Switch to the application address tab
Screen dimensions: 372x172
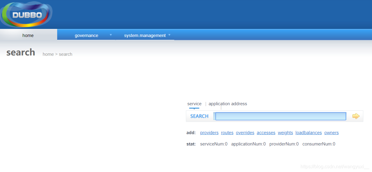[228, 104]
